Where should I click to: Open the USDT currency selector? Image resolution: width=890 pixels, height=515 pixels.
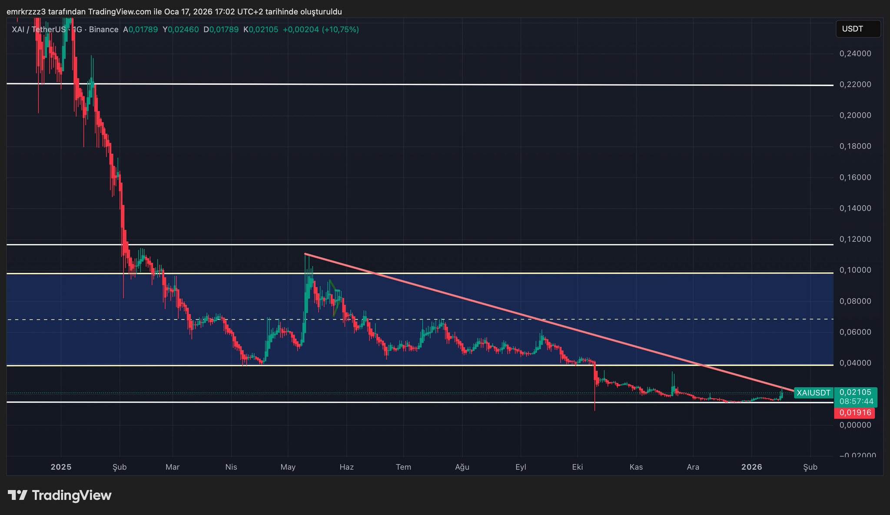858,29
